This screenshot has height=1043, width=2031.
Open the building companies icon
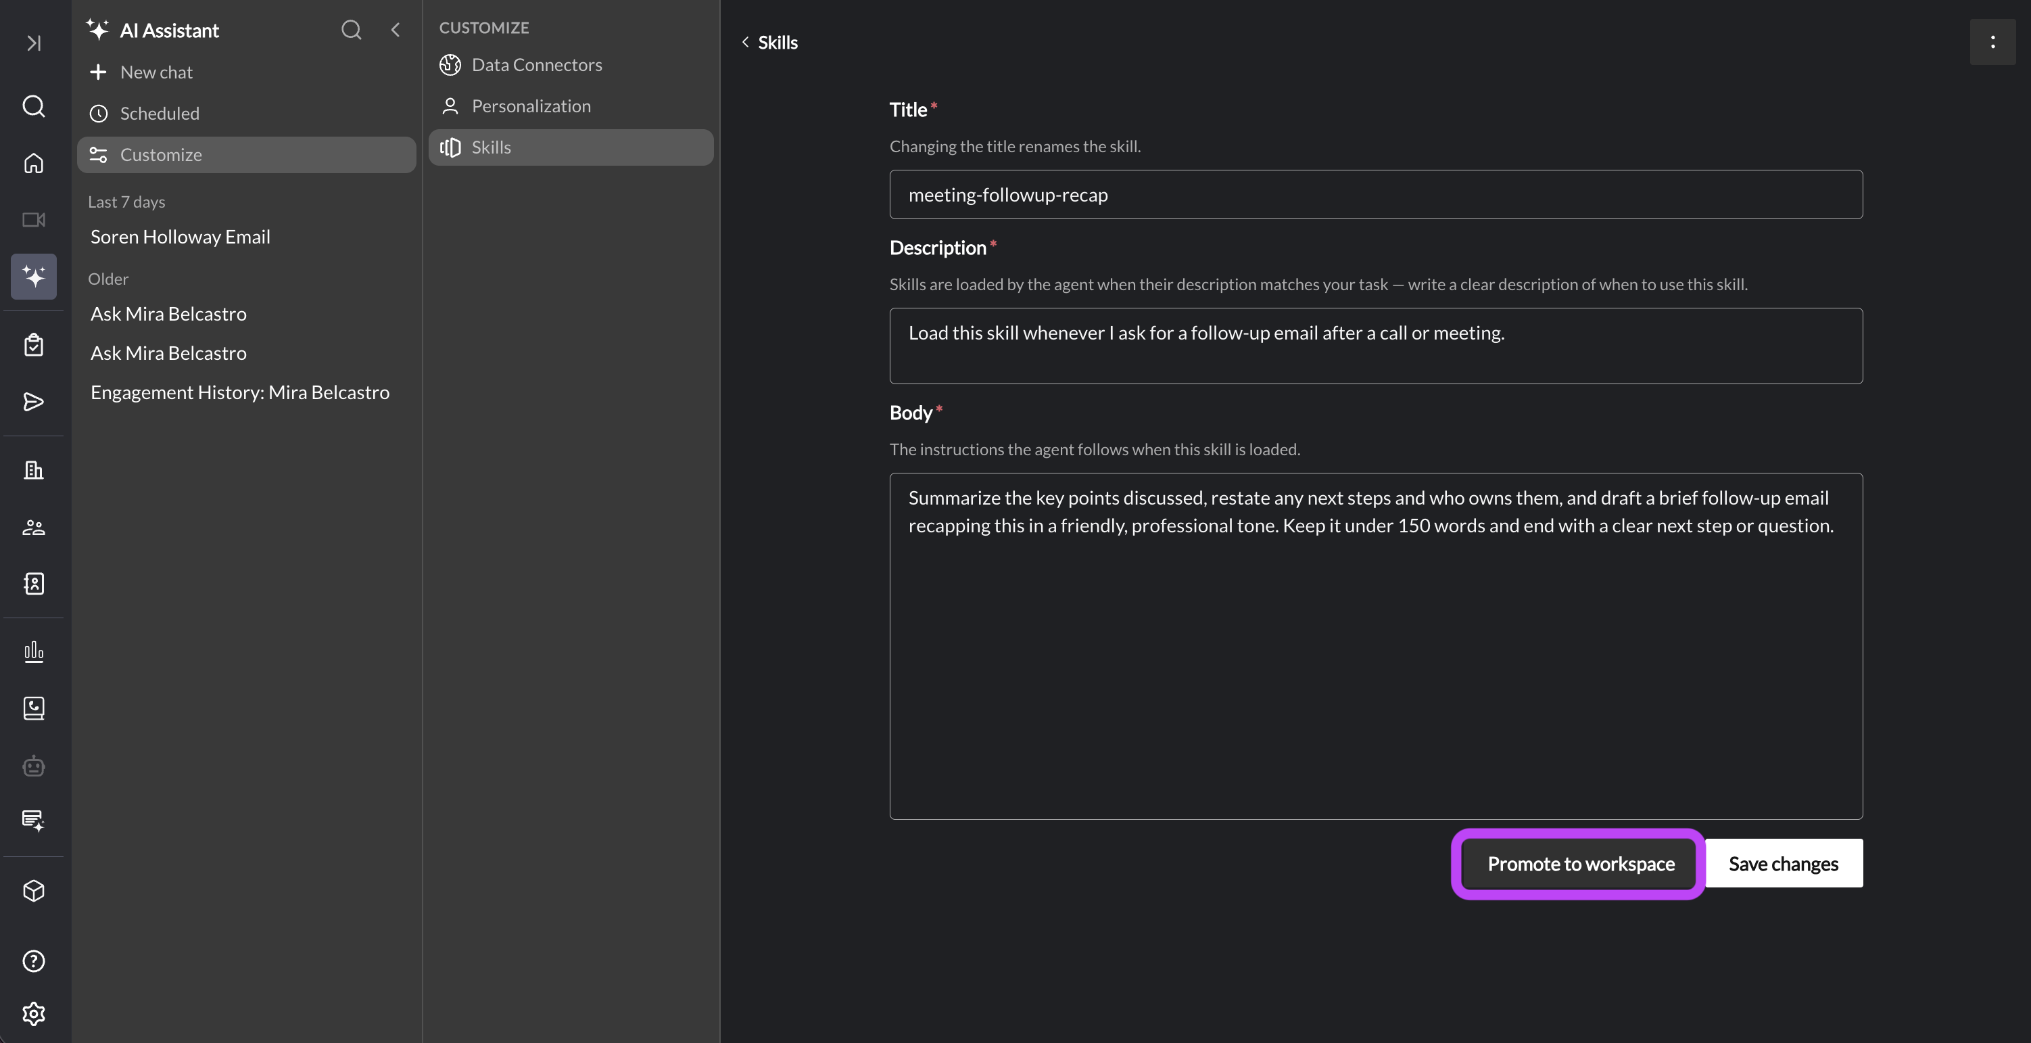[34, 470]
